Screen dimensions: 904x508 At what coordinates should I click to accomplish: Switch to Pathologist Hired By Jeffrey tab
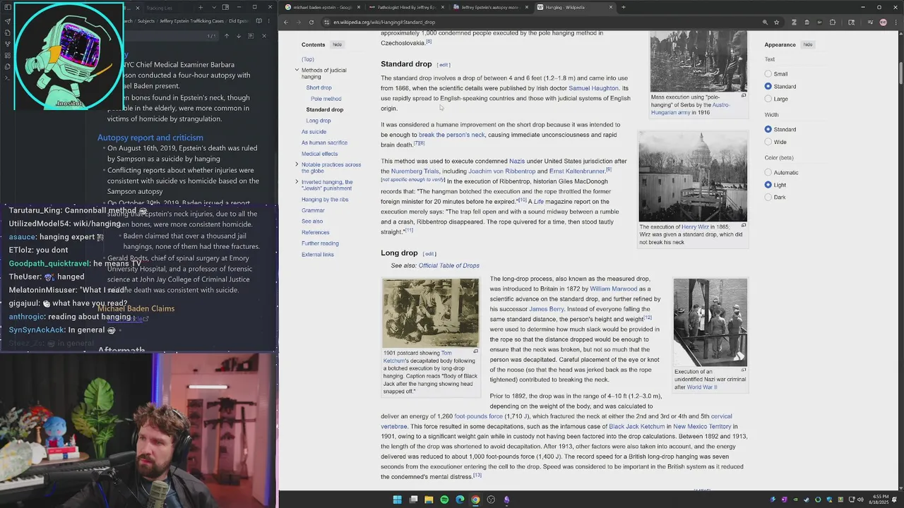pos(406,7)
